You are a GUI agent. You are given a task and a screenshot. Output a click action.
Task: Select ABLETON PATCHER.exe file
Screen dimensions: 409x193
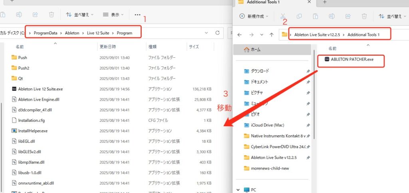(349, 59)
